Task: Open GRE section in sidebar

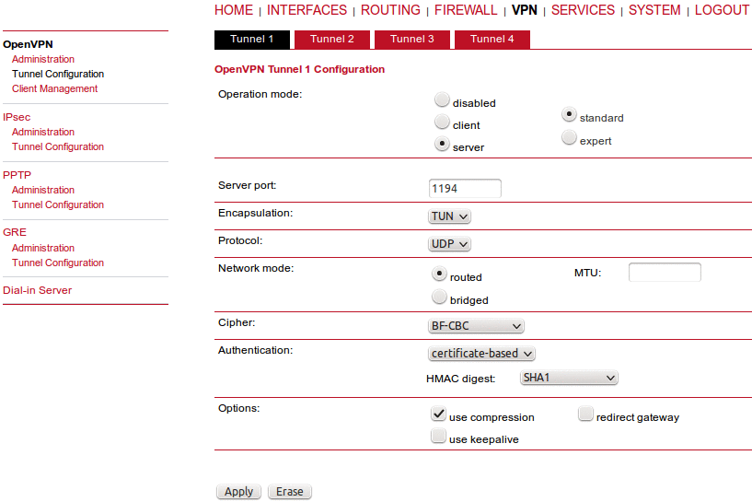Action: 15,232
